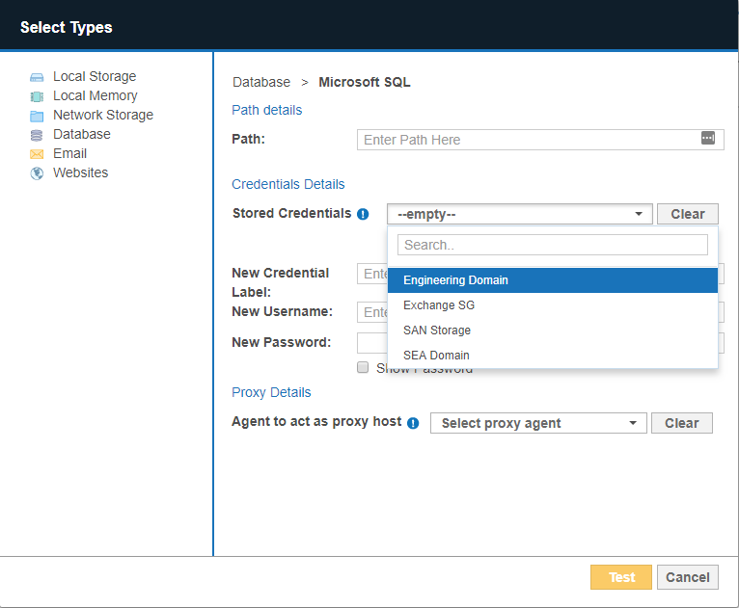
Task: Click info icon beside proxy host label
Action: click(413, 423)
